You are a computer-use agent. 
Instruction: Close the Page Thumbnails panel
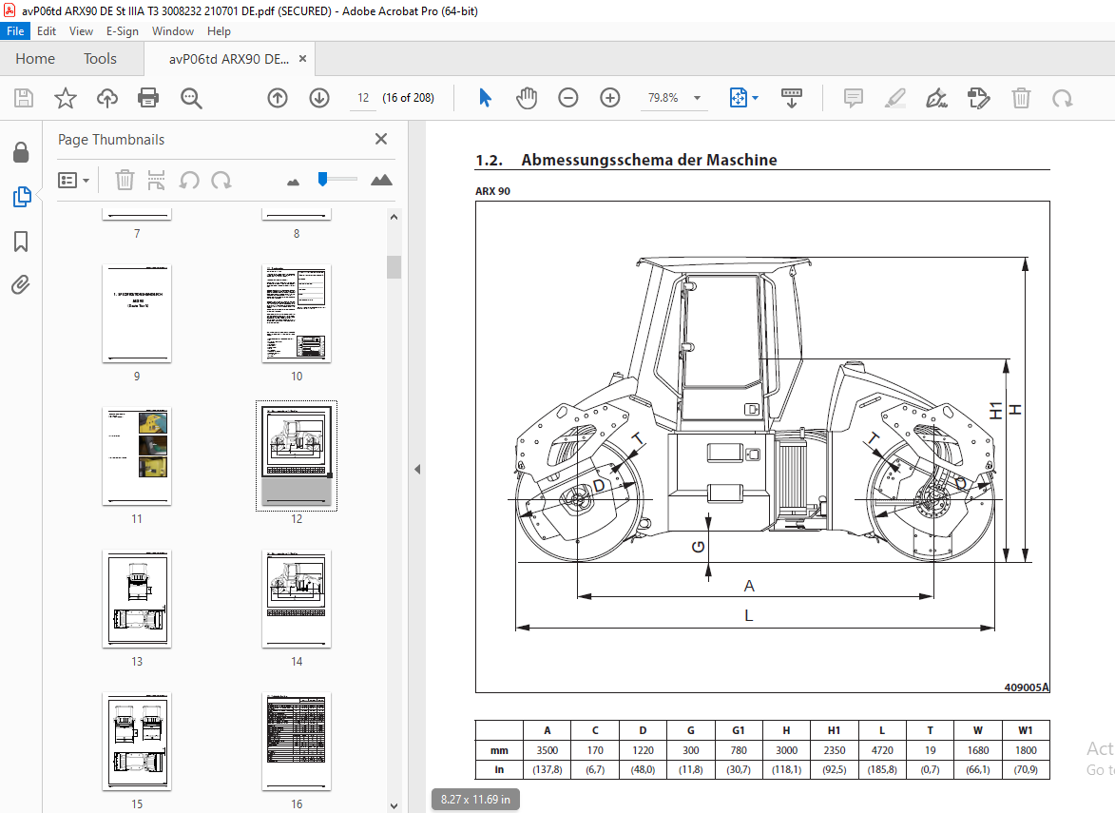click(x=381, y=139)
